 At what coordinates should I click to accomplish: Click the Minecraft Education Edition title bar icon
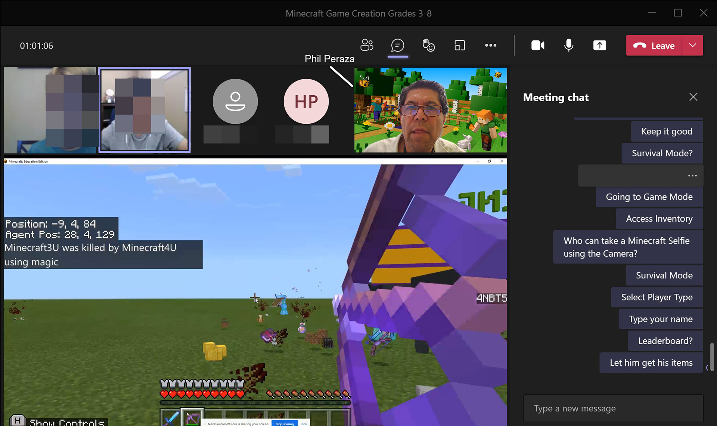(6, 161)
